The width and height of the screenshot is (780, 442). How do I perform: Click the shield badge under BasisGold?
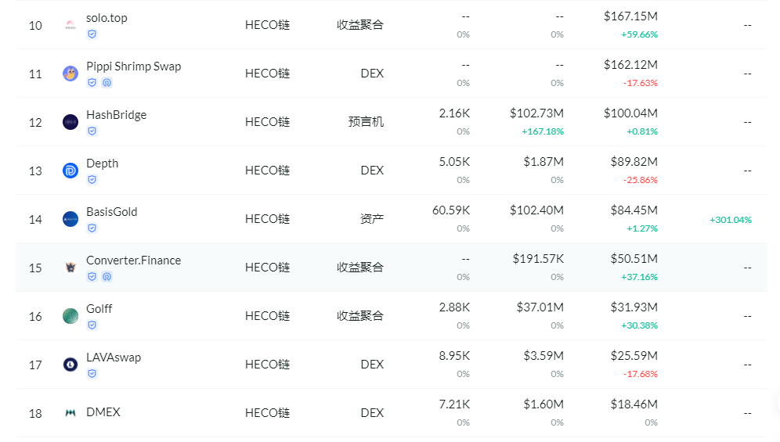[x=92, y=228]
